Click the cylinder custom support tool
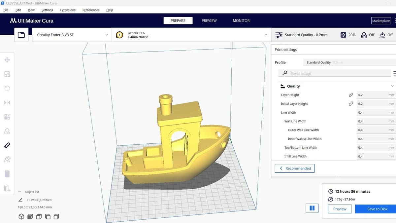The height and width of the screenshot is (223, 396). point(7,174)
